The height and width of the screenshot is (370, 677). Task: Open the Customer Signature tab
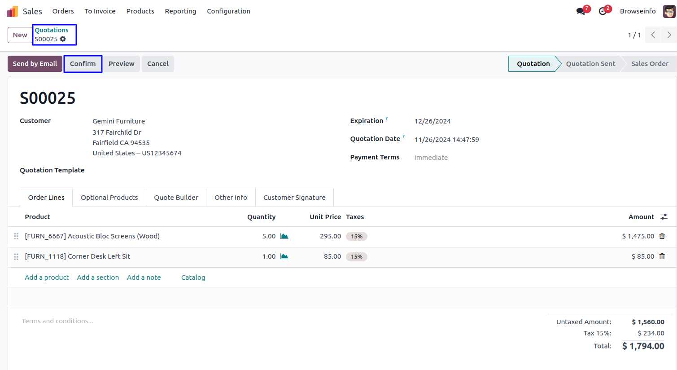(x=294, y=198)
